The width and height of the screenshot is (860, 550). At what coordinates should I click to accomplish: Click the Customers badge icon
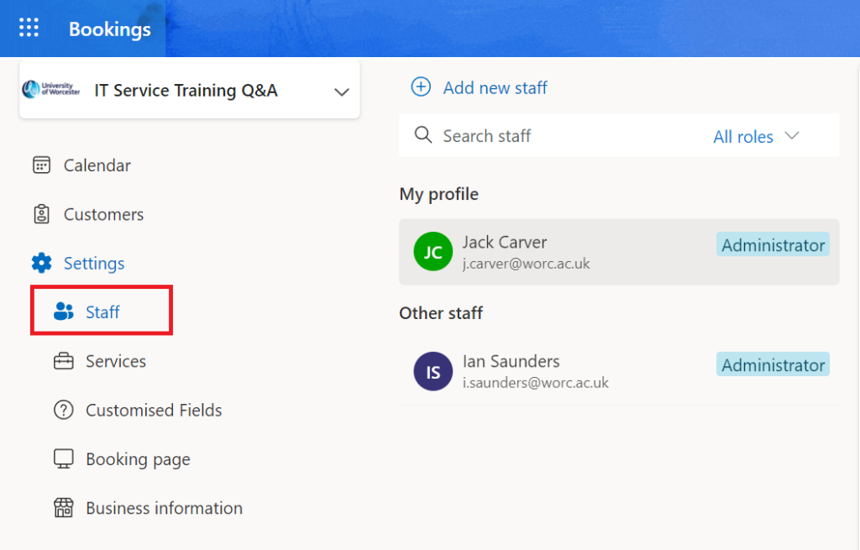pos(42,214)
